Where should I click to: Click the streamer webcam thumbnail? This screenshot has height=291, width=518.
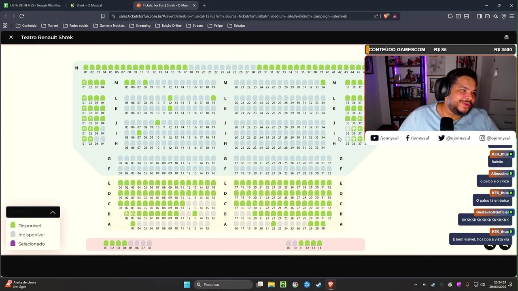[440, 94]
